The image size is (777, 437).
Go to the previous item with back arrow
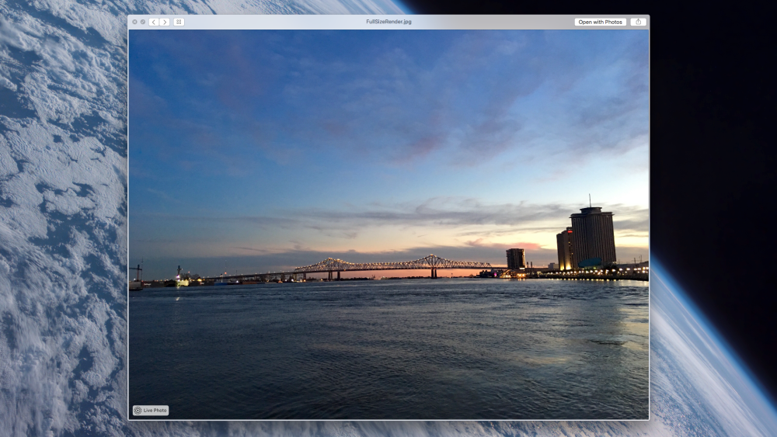pyautogui.click(x=154, y=22)
